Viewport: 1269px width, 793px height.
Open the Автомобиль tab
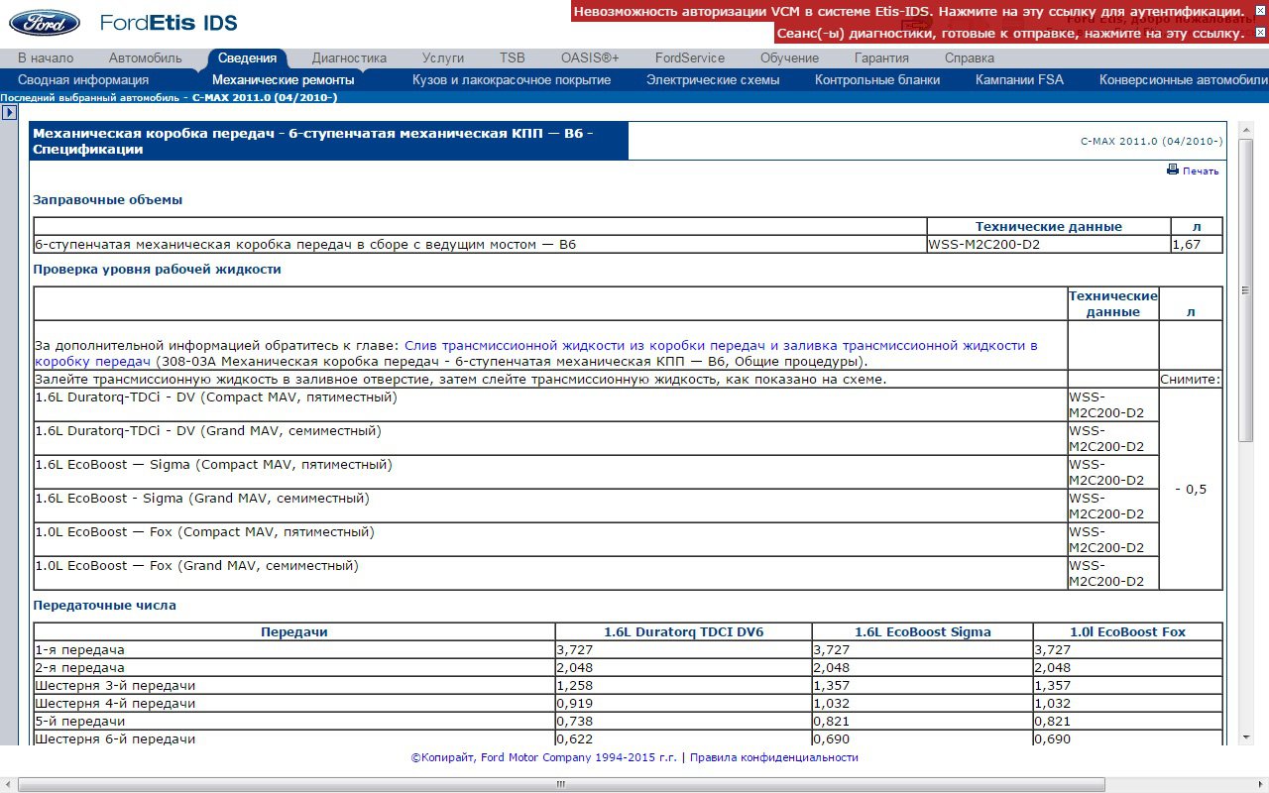[146, 57]
